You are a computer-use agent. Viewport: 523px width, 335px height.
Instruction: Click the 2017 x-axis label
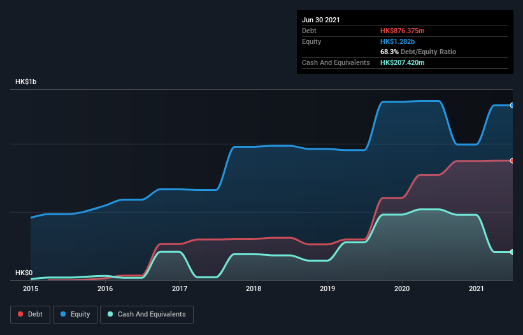(x=180, y=289)
